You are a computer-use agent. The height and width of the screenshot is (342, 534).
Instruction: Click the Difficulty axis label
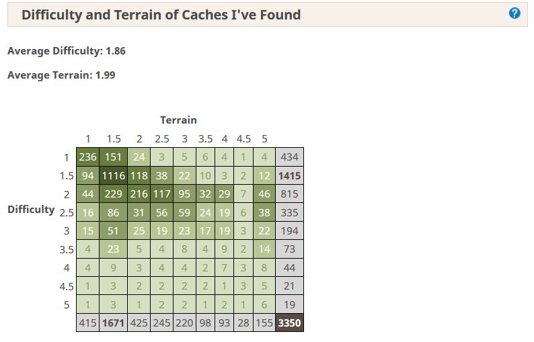point(31,209)
